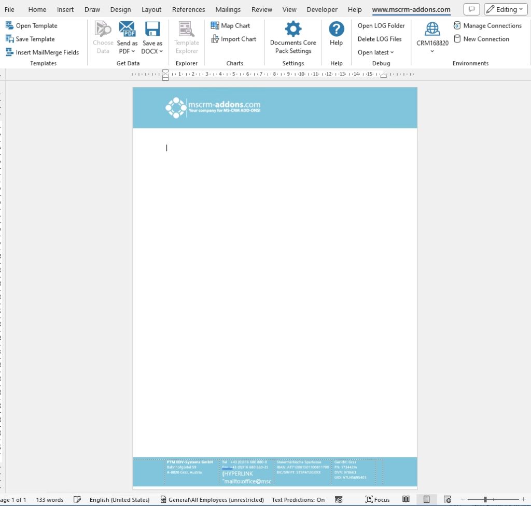Click the Help question mark icon
Screen dimensions: 531x506
tap(336, 29)
